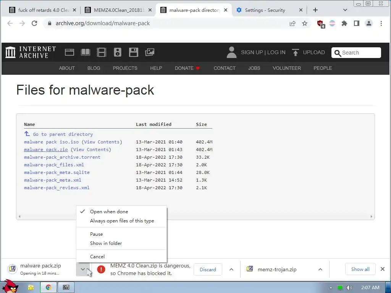Select Always open files of this type
This screenshot has height=293, width=391.
coord(121,221)
